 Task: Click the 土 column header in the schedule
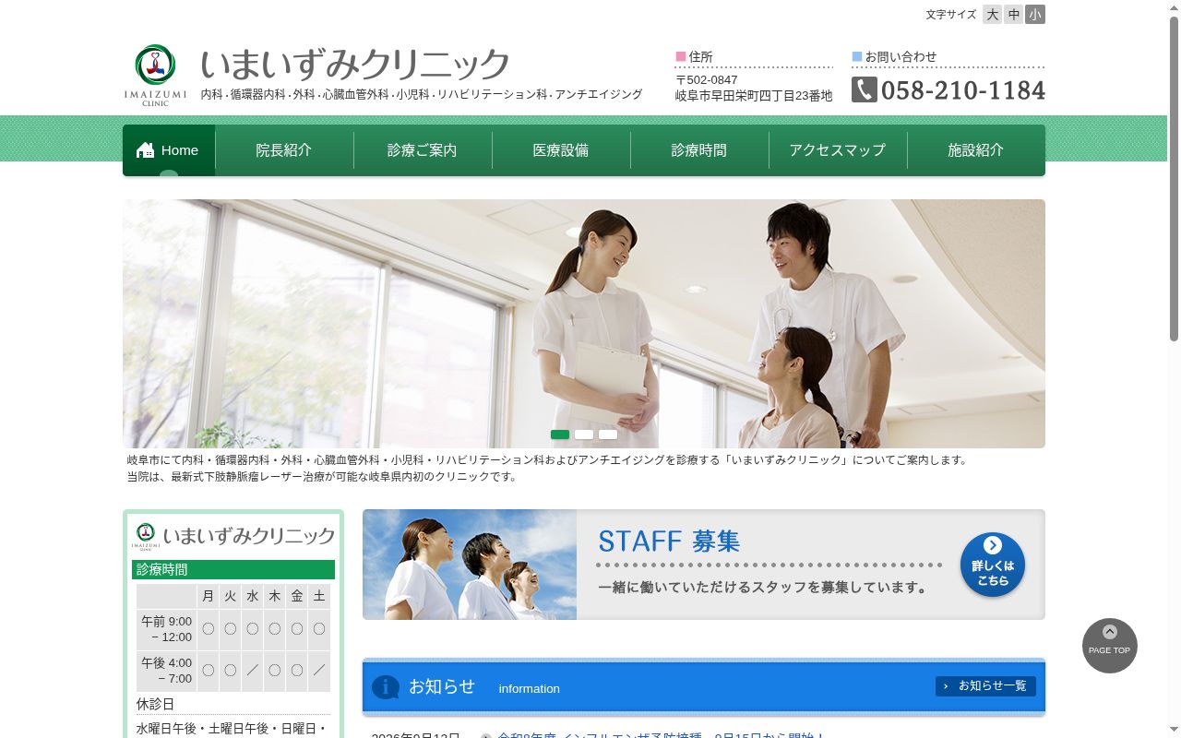coord(319,596)
